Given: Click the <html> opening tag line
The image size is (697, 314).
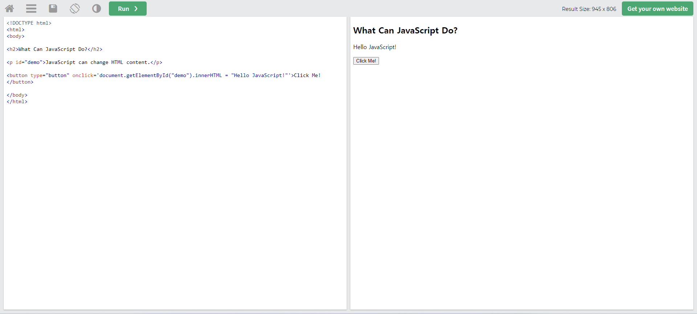Looking at the screenshot, I should [16, 29].
